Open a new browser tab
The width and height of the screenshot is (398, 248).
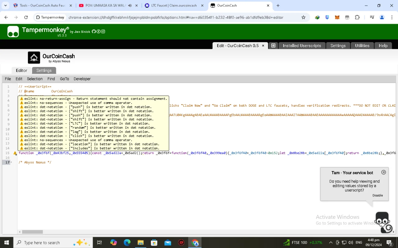point(278,6)
